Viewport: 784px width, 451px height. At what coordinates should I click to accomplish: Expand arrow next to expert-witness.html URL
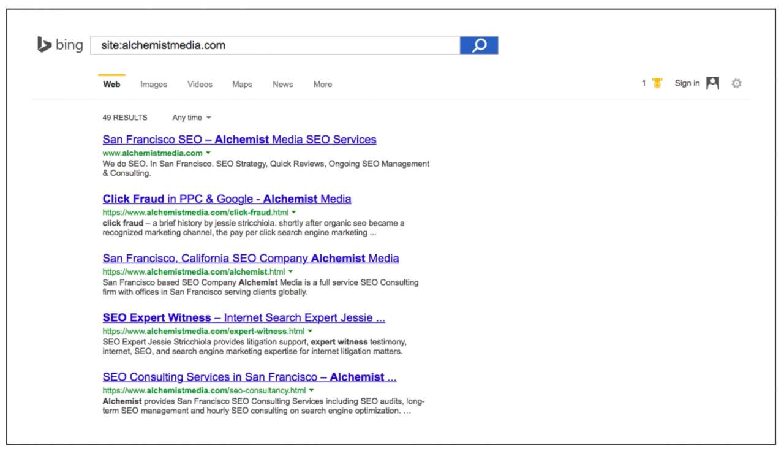click(x=310, y=331)
